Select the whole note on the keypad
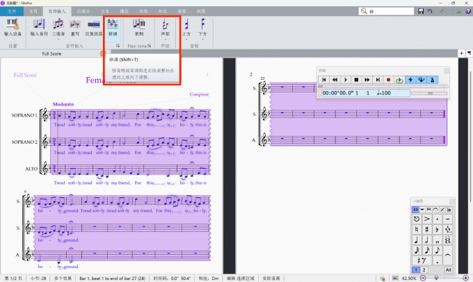 click(437, 240)
